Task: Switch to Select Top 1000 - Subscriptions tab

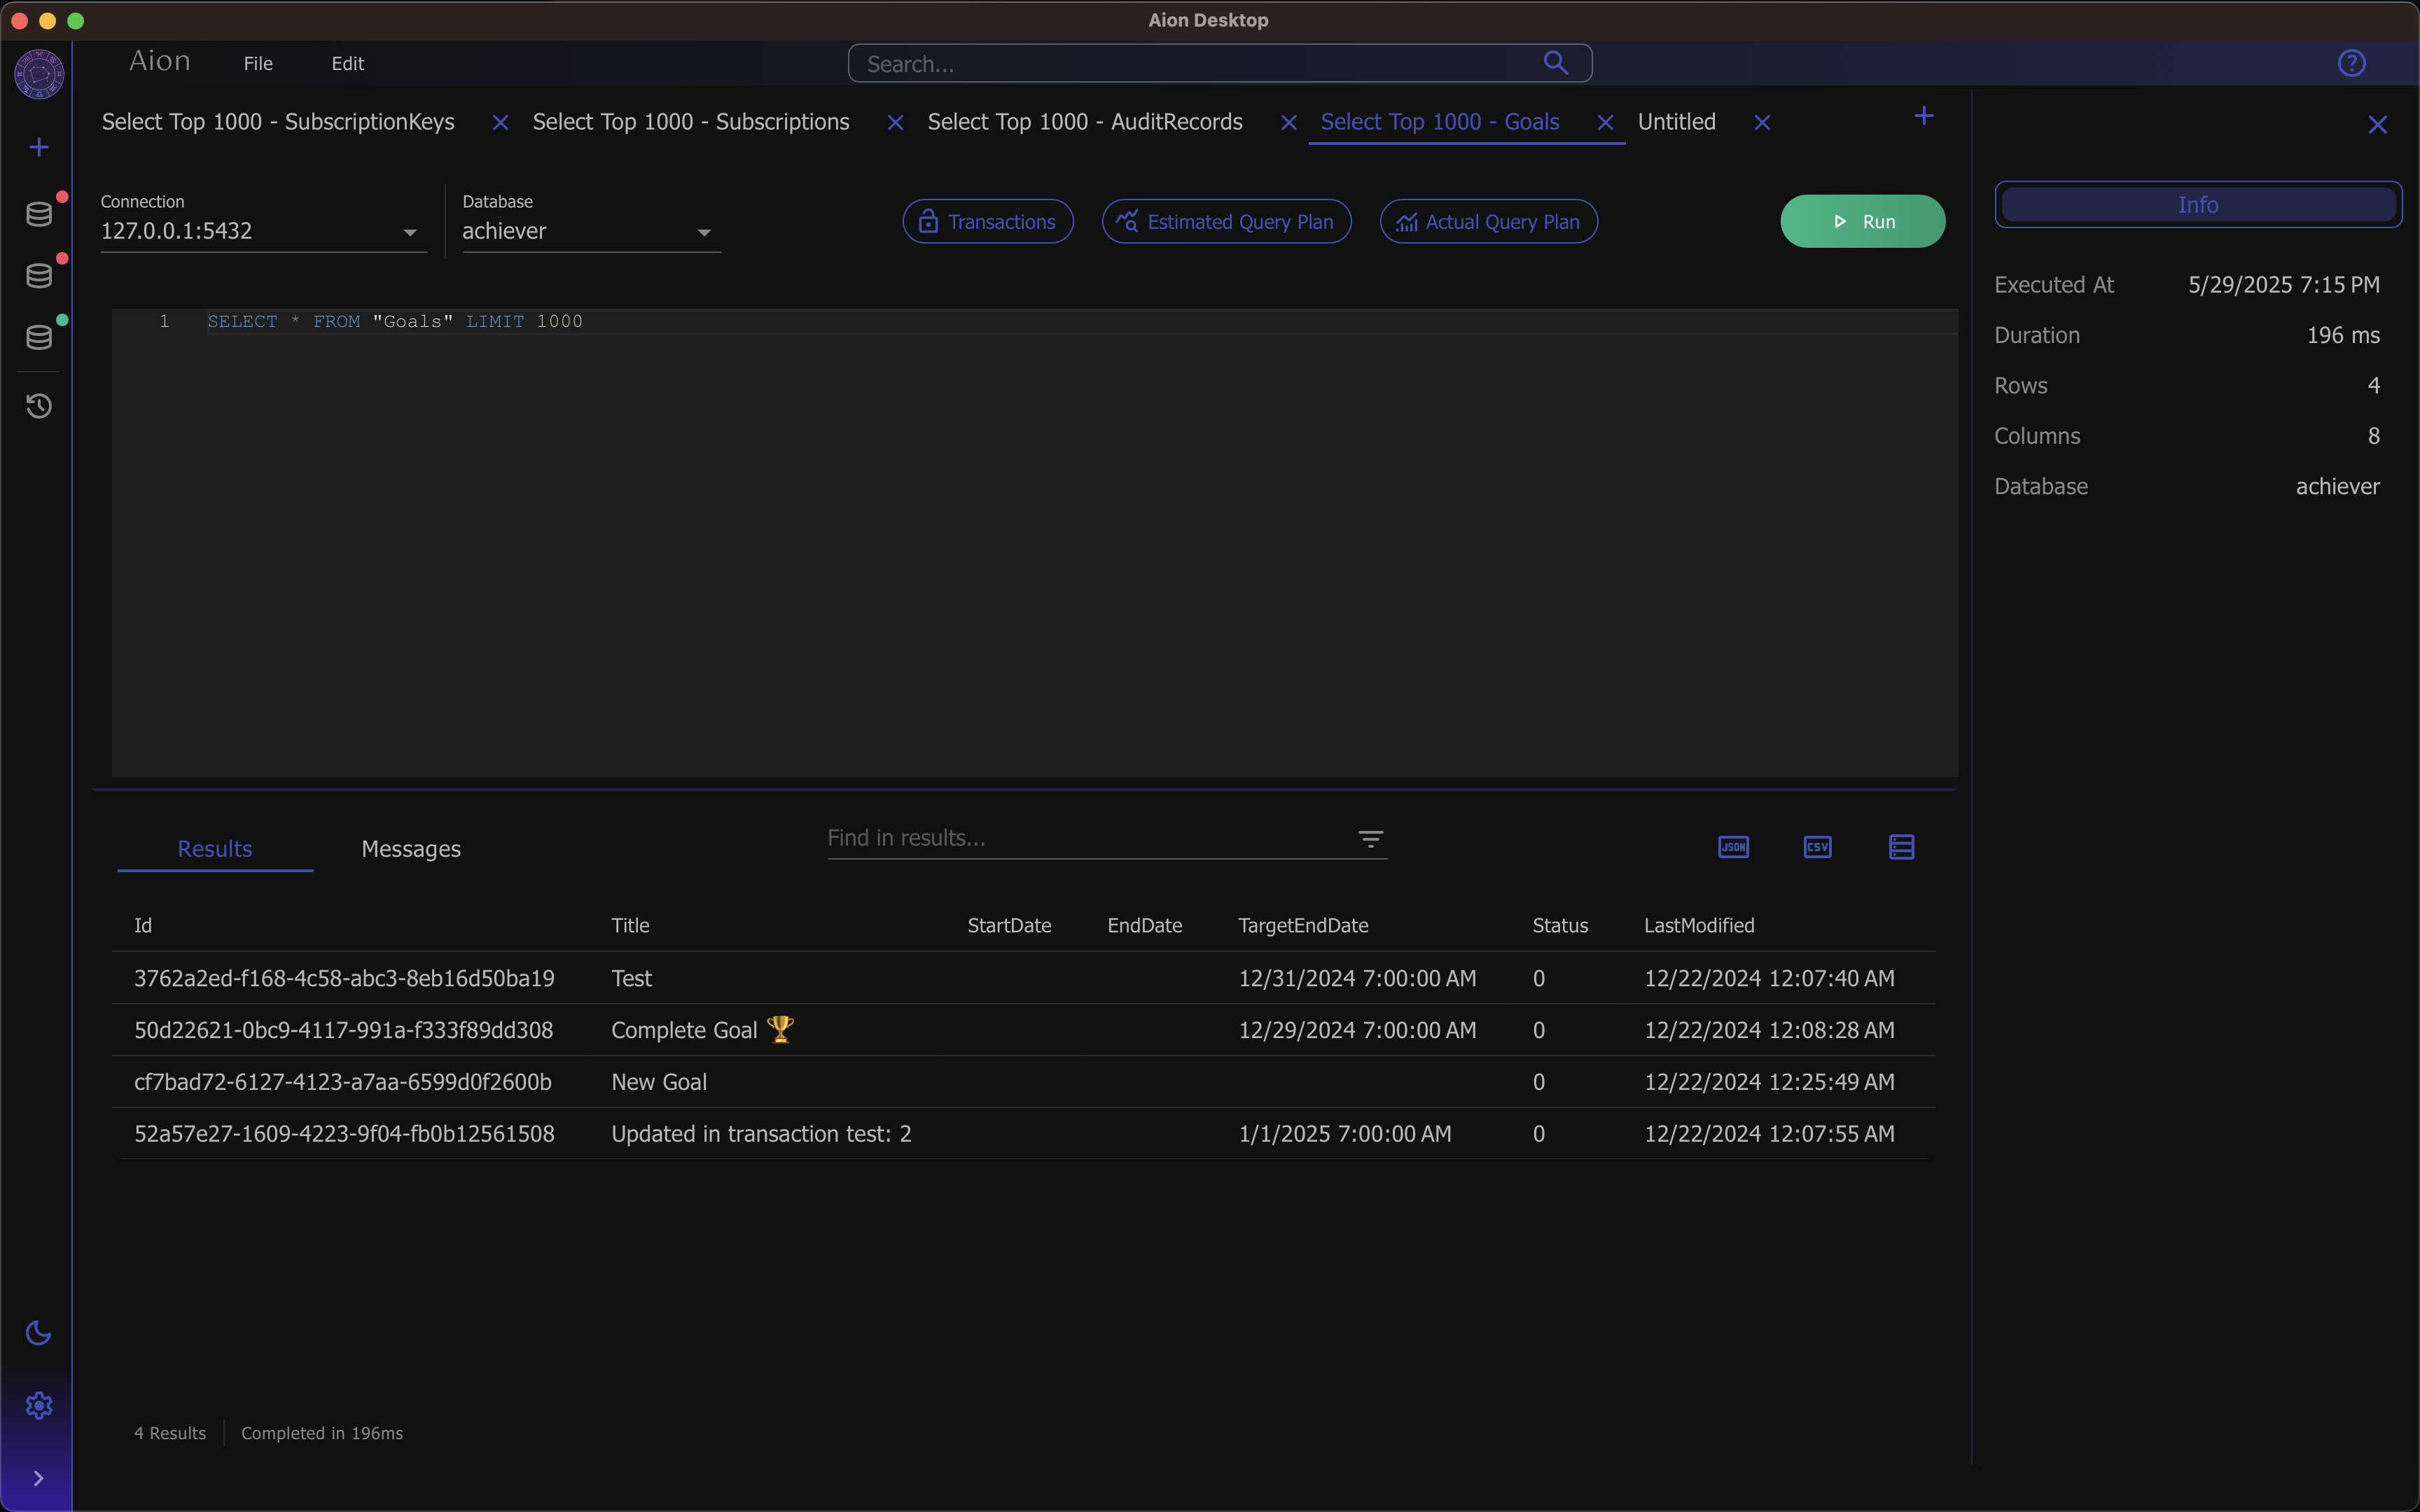Action: (691, 122)
